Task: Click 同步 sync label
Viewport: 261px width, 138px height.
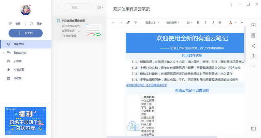Action: point(39,24)
